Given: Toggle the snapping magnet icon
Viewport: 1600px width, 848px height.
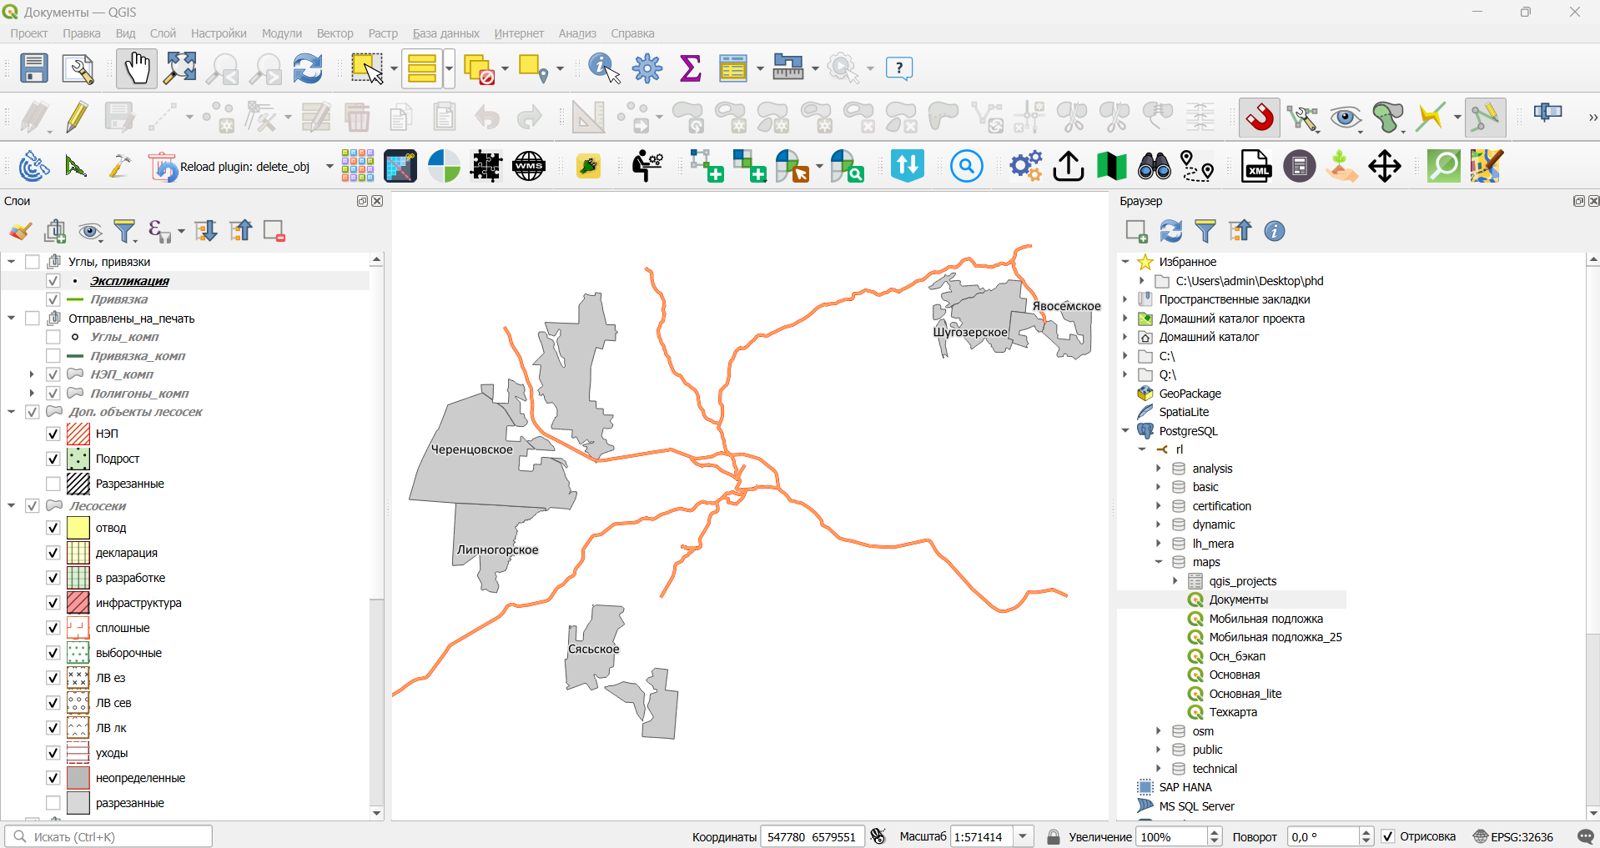Looking at the screenshot, I should coord(1260,118).
